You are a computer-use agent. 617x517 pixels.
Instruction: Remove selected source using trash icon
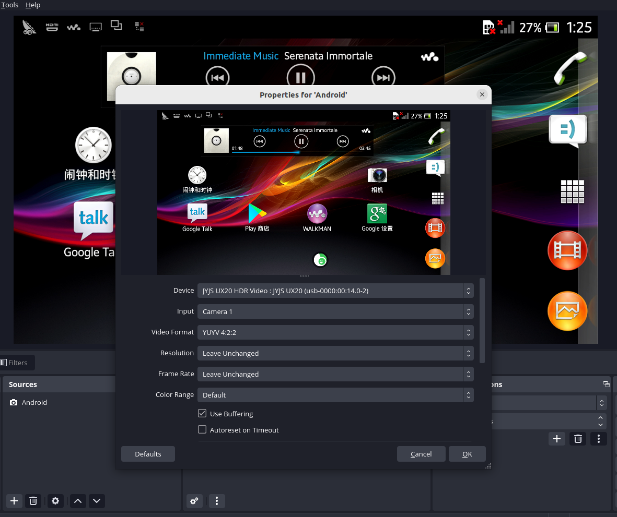[33, 501]
